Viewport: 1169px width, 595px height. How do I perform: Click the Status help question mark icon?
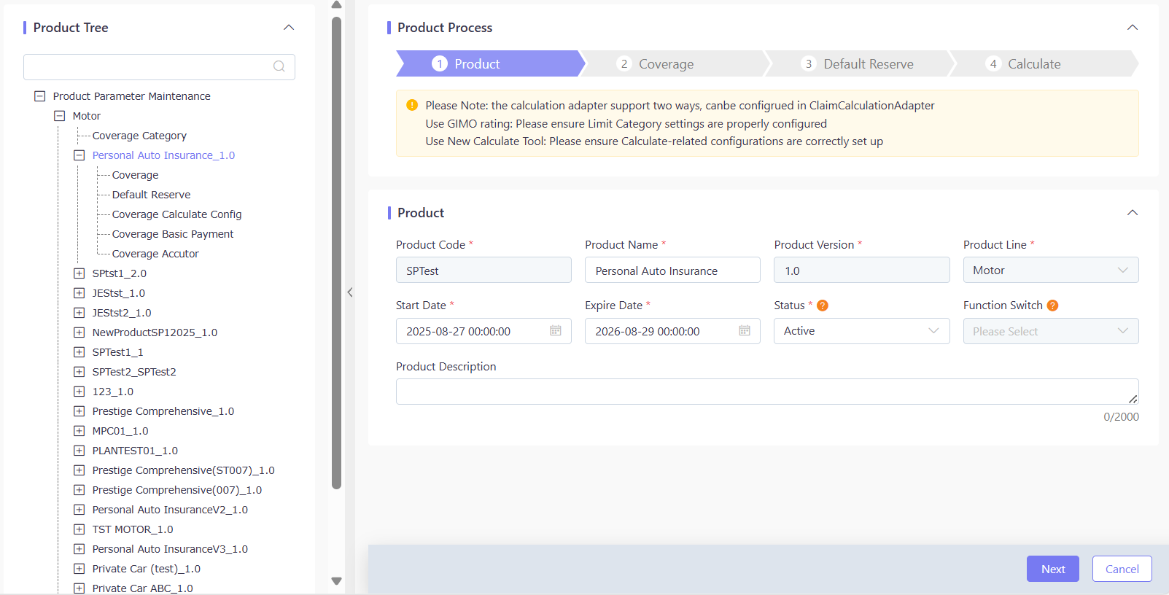tap(823, 306)
